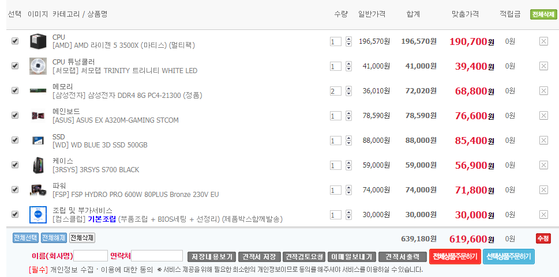The image size is (559, 277).
Task: Remove the 기본조립 assembly service row
Action: click(x=543, y=215)
